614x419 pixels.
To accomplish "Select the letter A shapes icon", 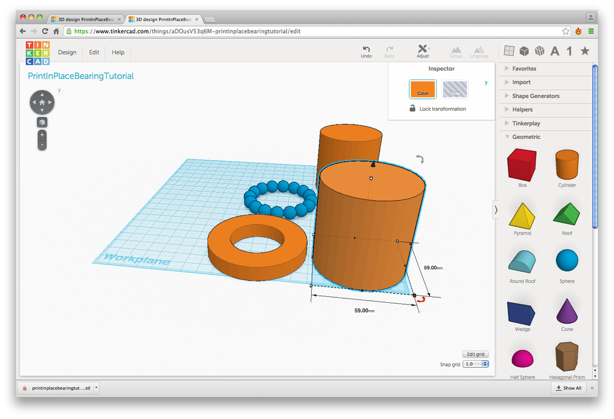I will point(555,51).
